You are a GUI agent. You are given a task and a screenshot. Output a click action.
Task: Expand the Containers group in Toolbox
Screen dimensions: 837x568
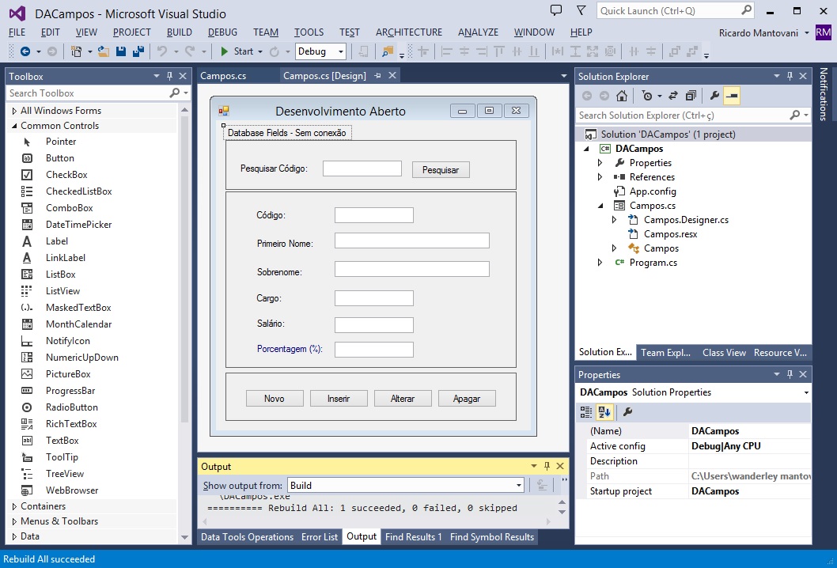click(14, 506)
